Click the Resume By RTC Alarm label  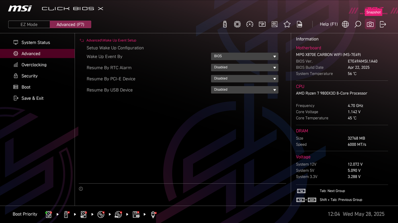(x=109, y=68)
